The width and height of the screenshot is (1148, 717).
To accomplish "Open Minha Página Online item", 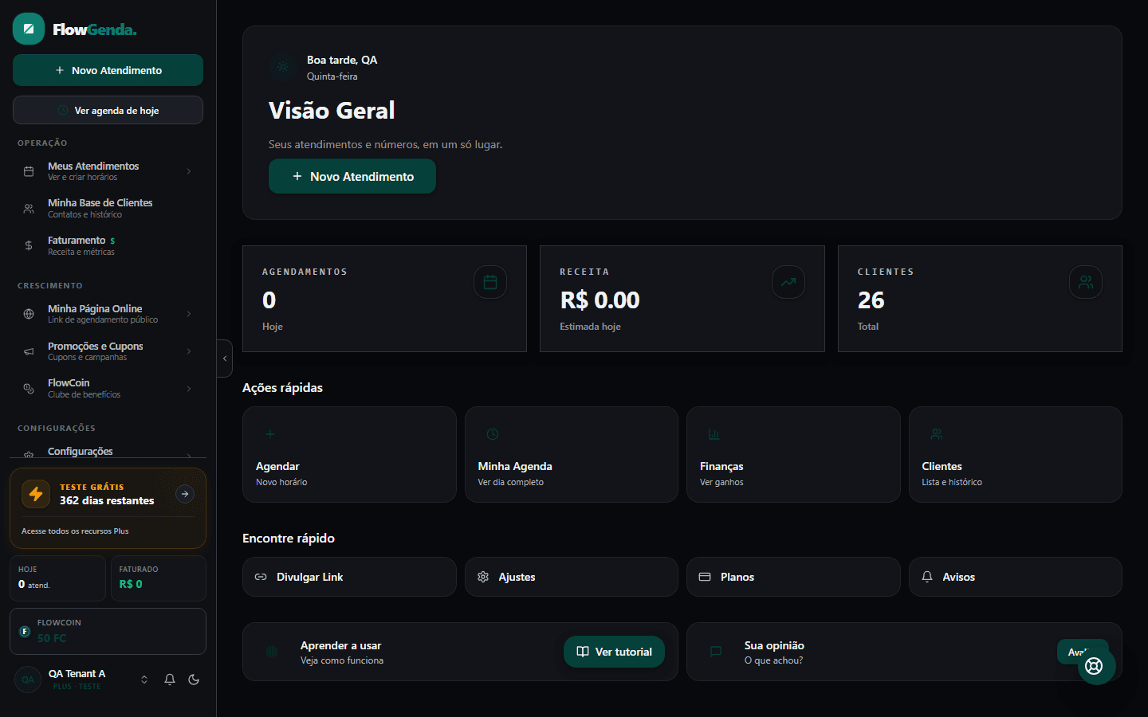I will (108, 314).
